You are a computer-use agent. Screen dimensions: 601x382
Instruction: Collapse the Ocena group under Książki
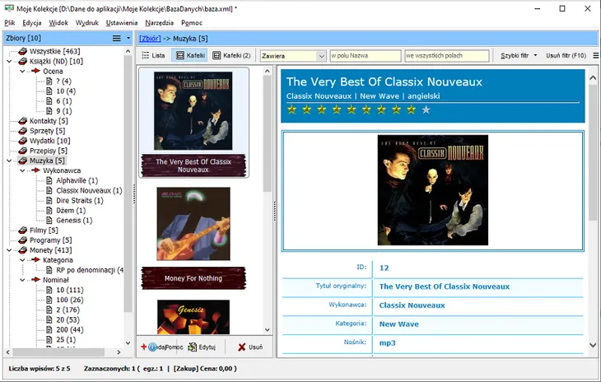pos(22,72)
